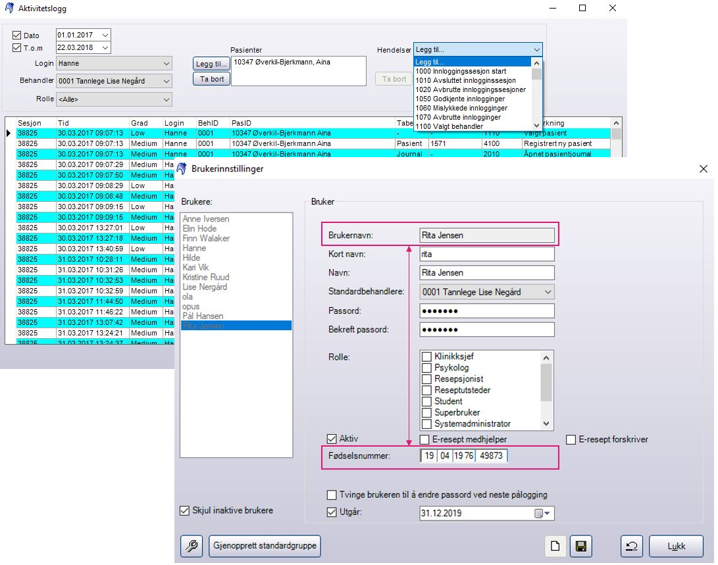718x565 pixels.
Task: Click the Kort navn input field
Action: (487, 255)
